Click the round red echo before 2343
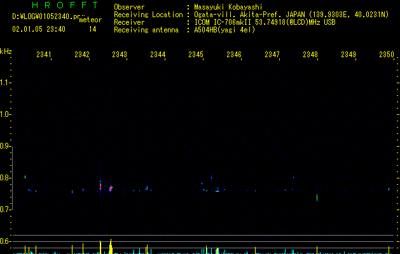 (x=111, y=189)
